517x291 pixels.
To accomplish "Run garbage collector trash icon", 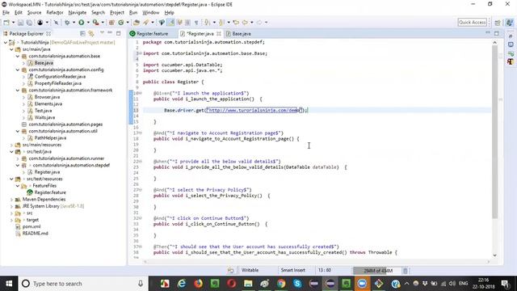I will point(406,271).
